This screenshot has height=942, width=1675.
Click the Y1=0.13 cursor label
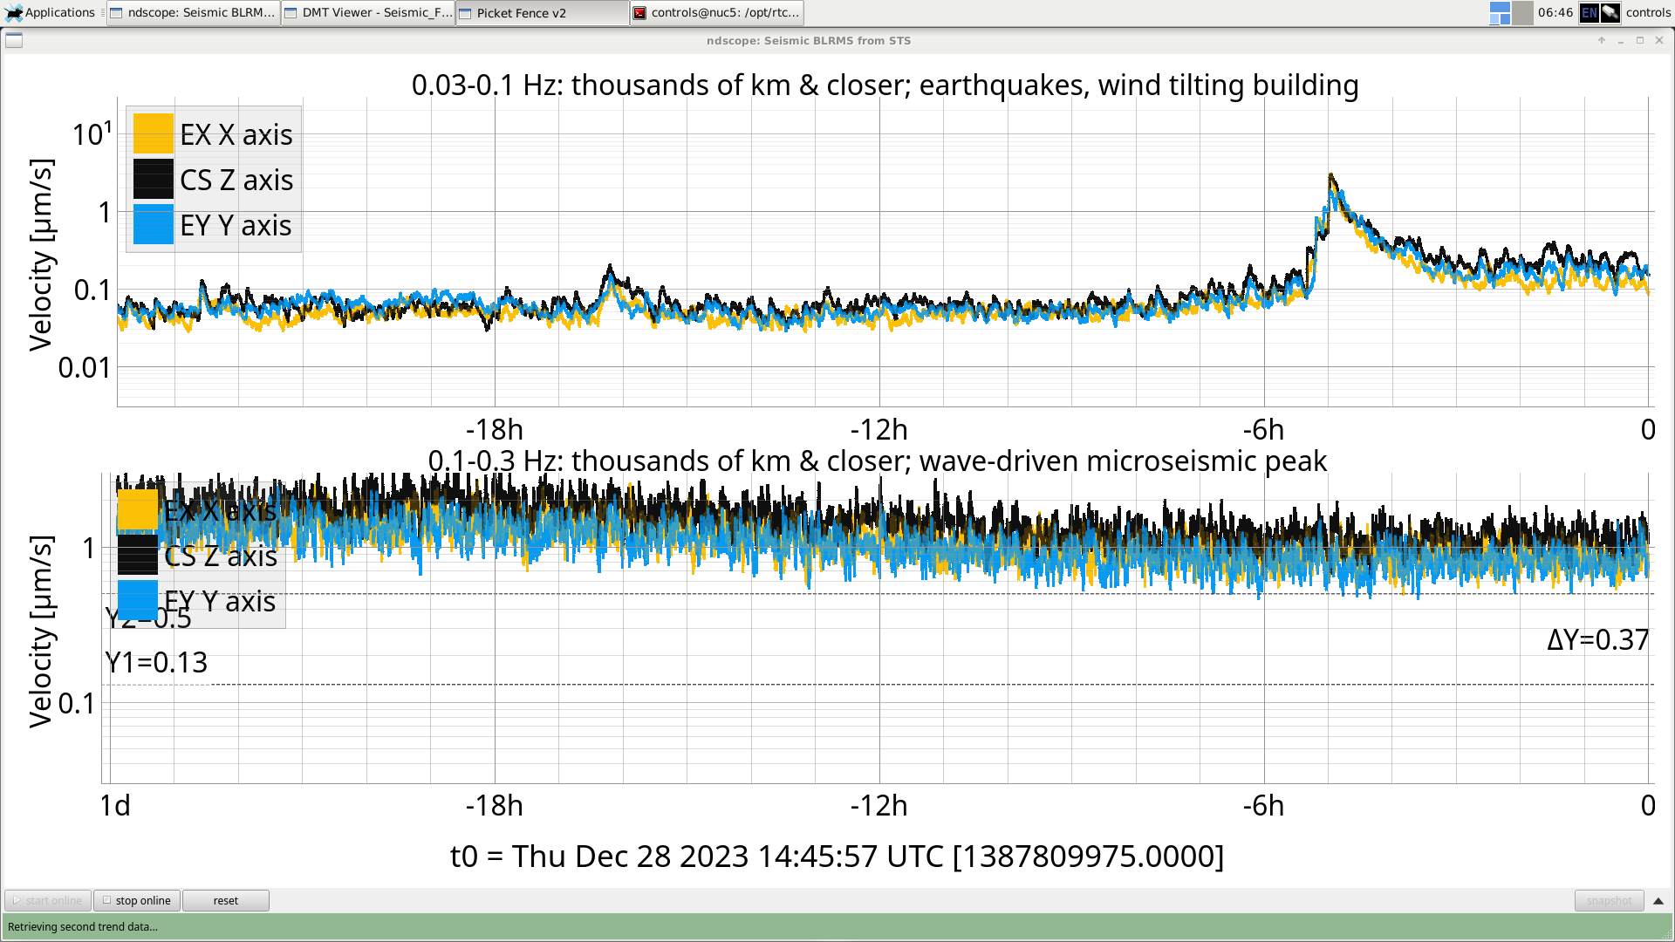click(x=156, y=663)
